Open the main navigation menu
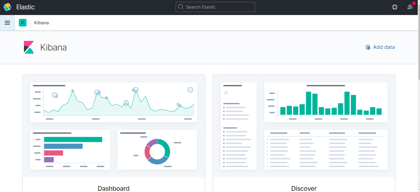 click(7, 23)
